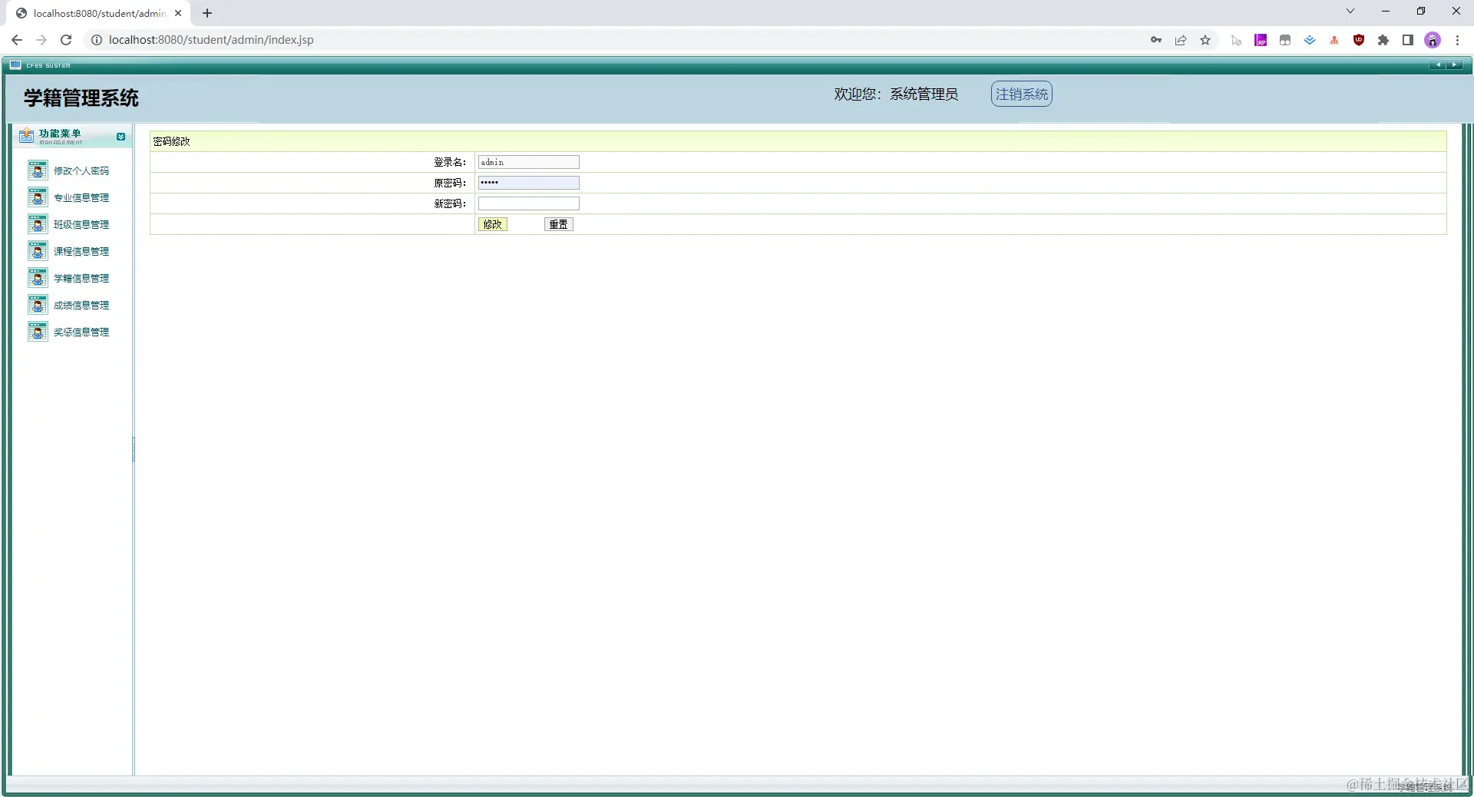Screen dimensions: 1474x797
Task: Click the 登录名: label
Action: [x=450, y=162]
